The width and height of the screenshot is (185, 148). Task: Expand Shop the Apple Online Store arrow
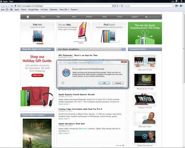pyautogui.click(x=53, y=49)
